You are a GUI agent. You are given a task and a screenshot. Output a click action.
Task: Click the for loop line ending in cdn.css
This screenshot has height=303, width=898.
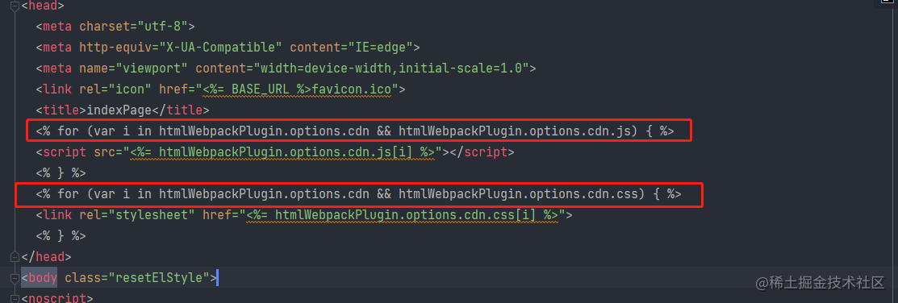click(358, 194)
